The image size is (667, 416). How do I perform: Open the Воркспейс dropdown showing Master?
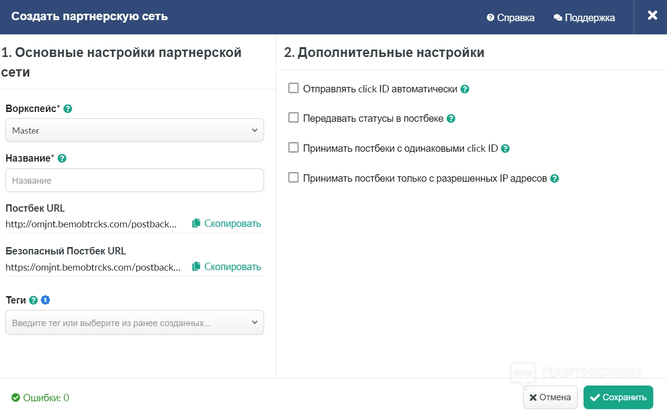[x=134, y=130]
